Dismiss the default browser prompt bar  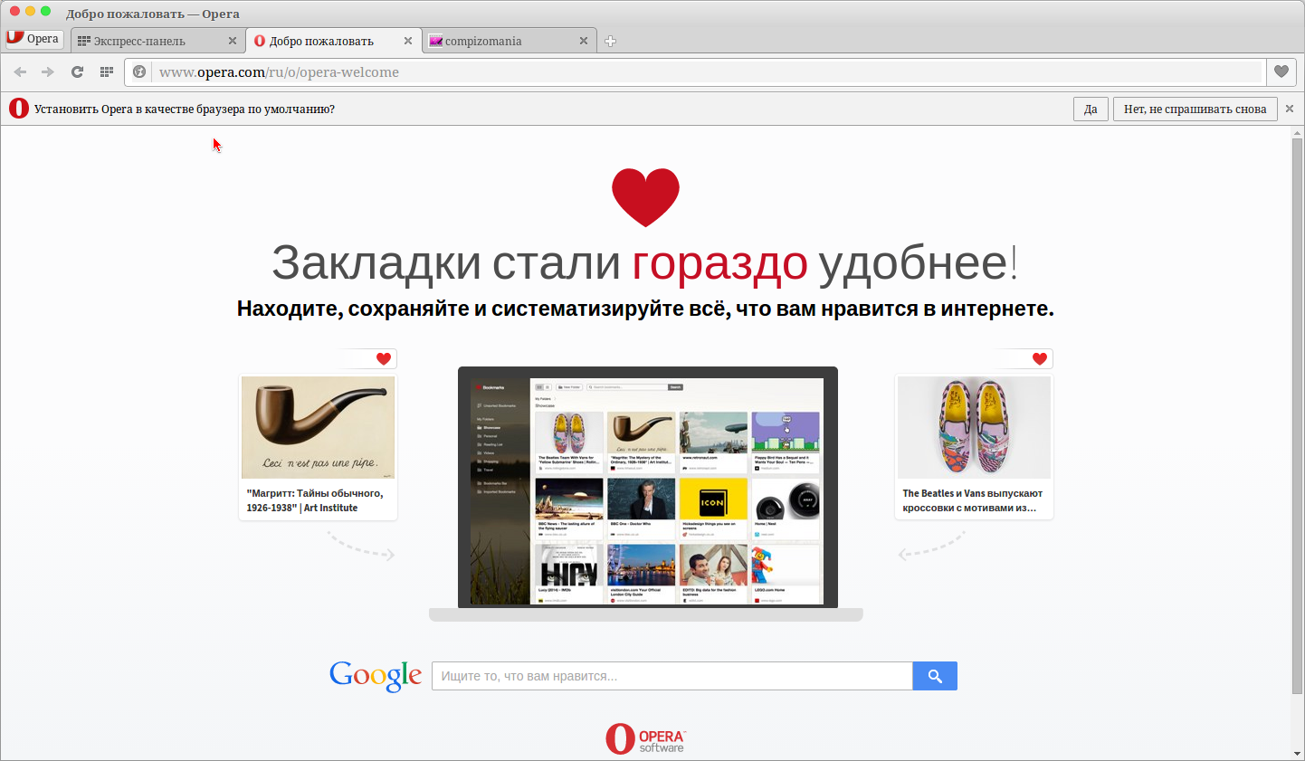pos(1290,109)
